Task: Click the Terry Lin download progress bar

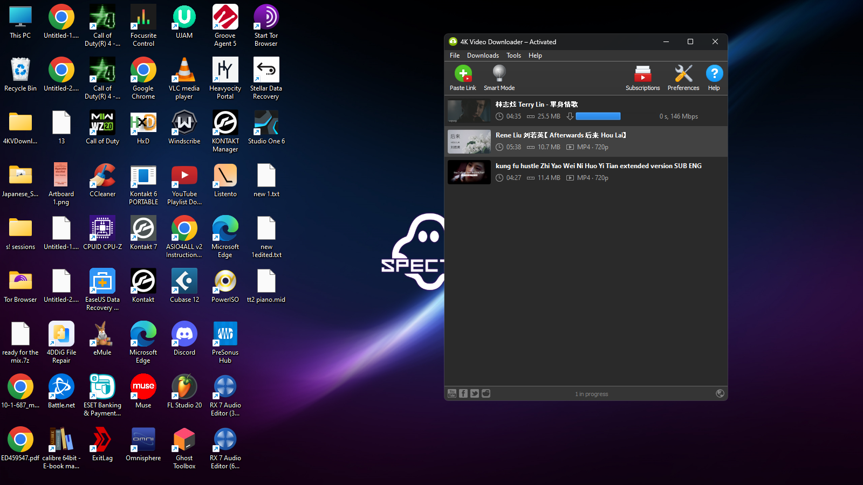Action: coord(598,116)
